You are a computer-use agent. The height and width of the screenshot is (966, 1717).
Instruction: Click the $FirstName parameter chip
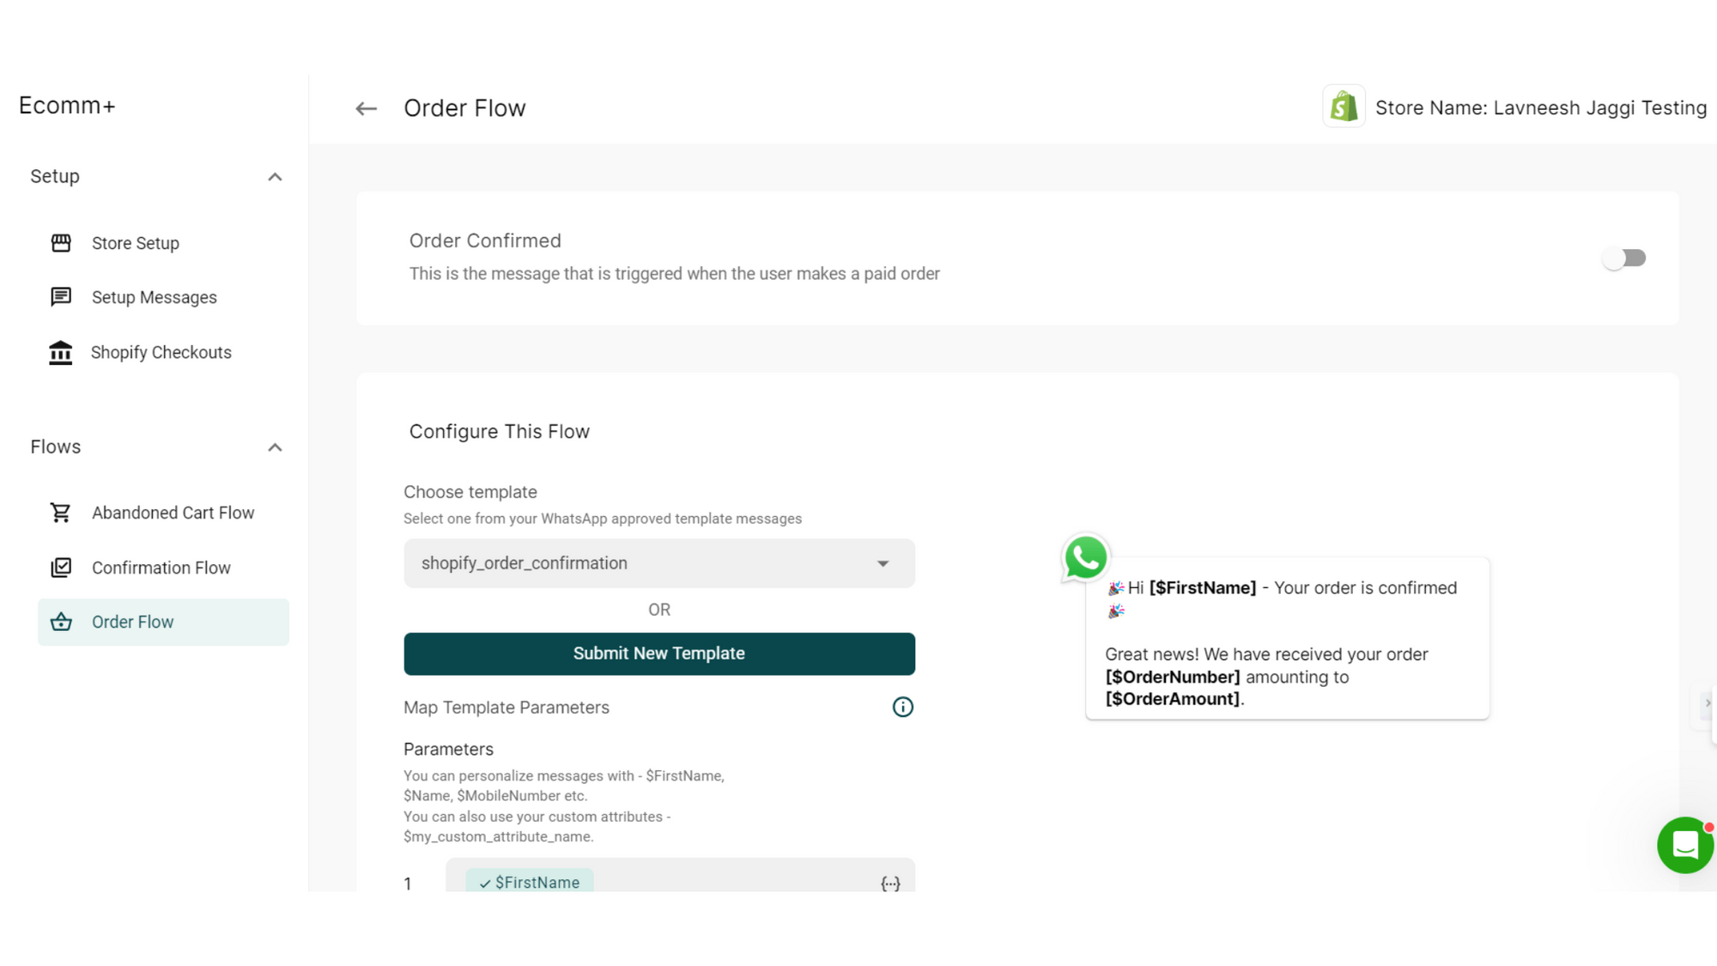click(x=529, y=882)
